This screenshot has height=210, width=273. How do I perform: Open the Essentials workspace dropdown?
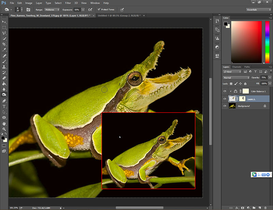[x=258, y=10]
